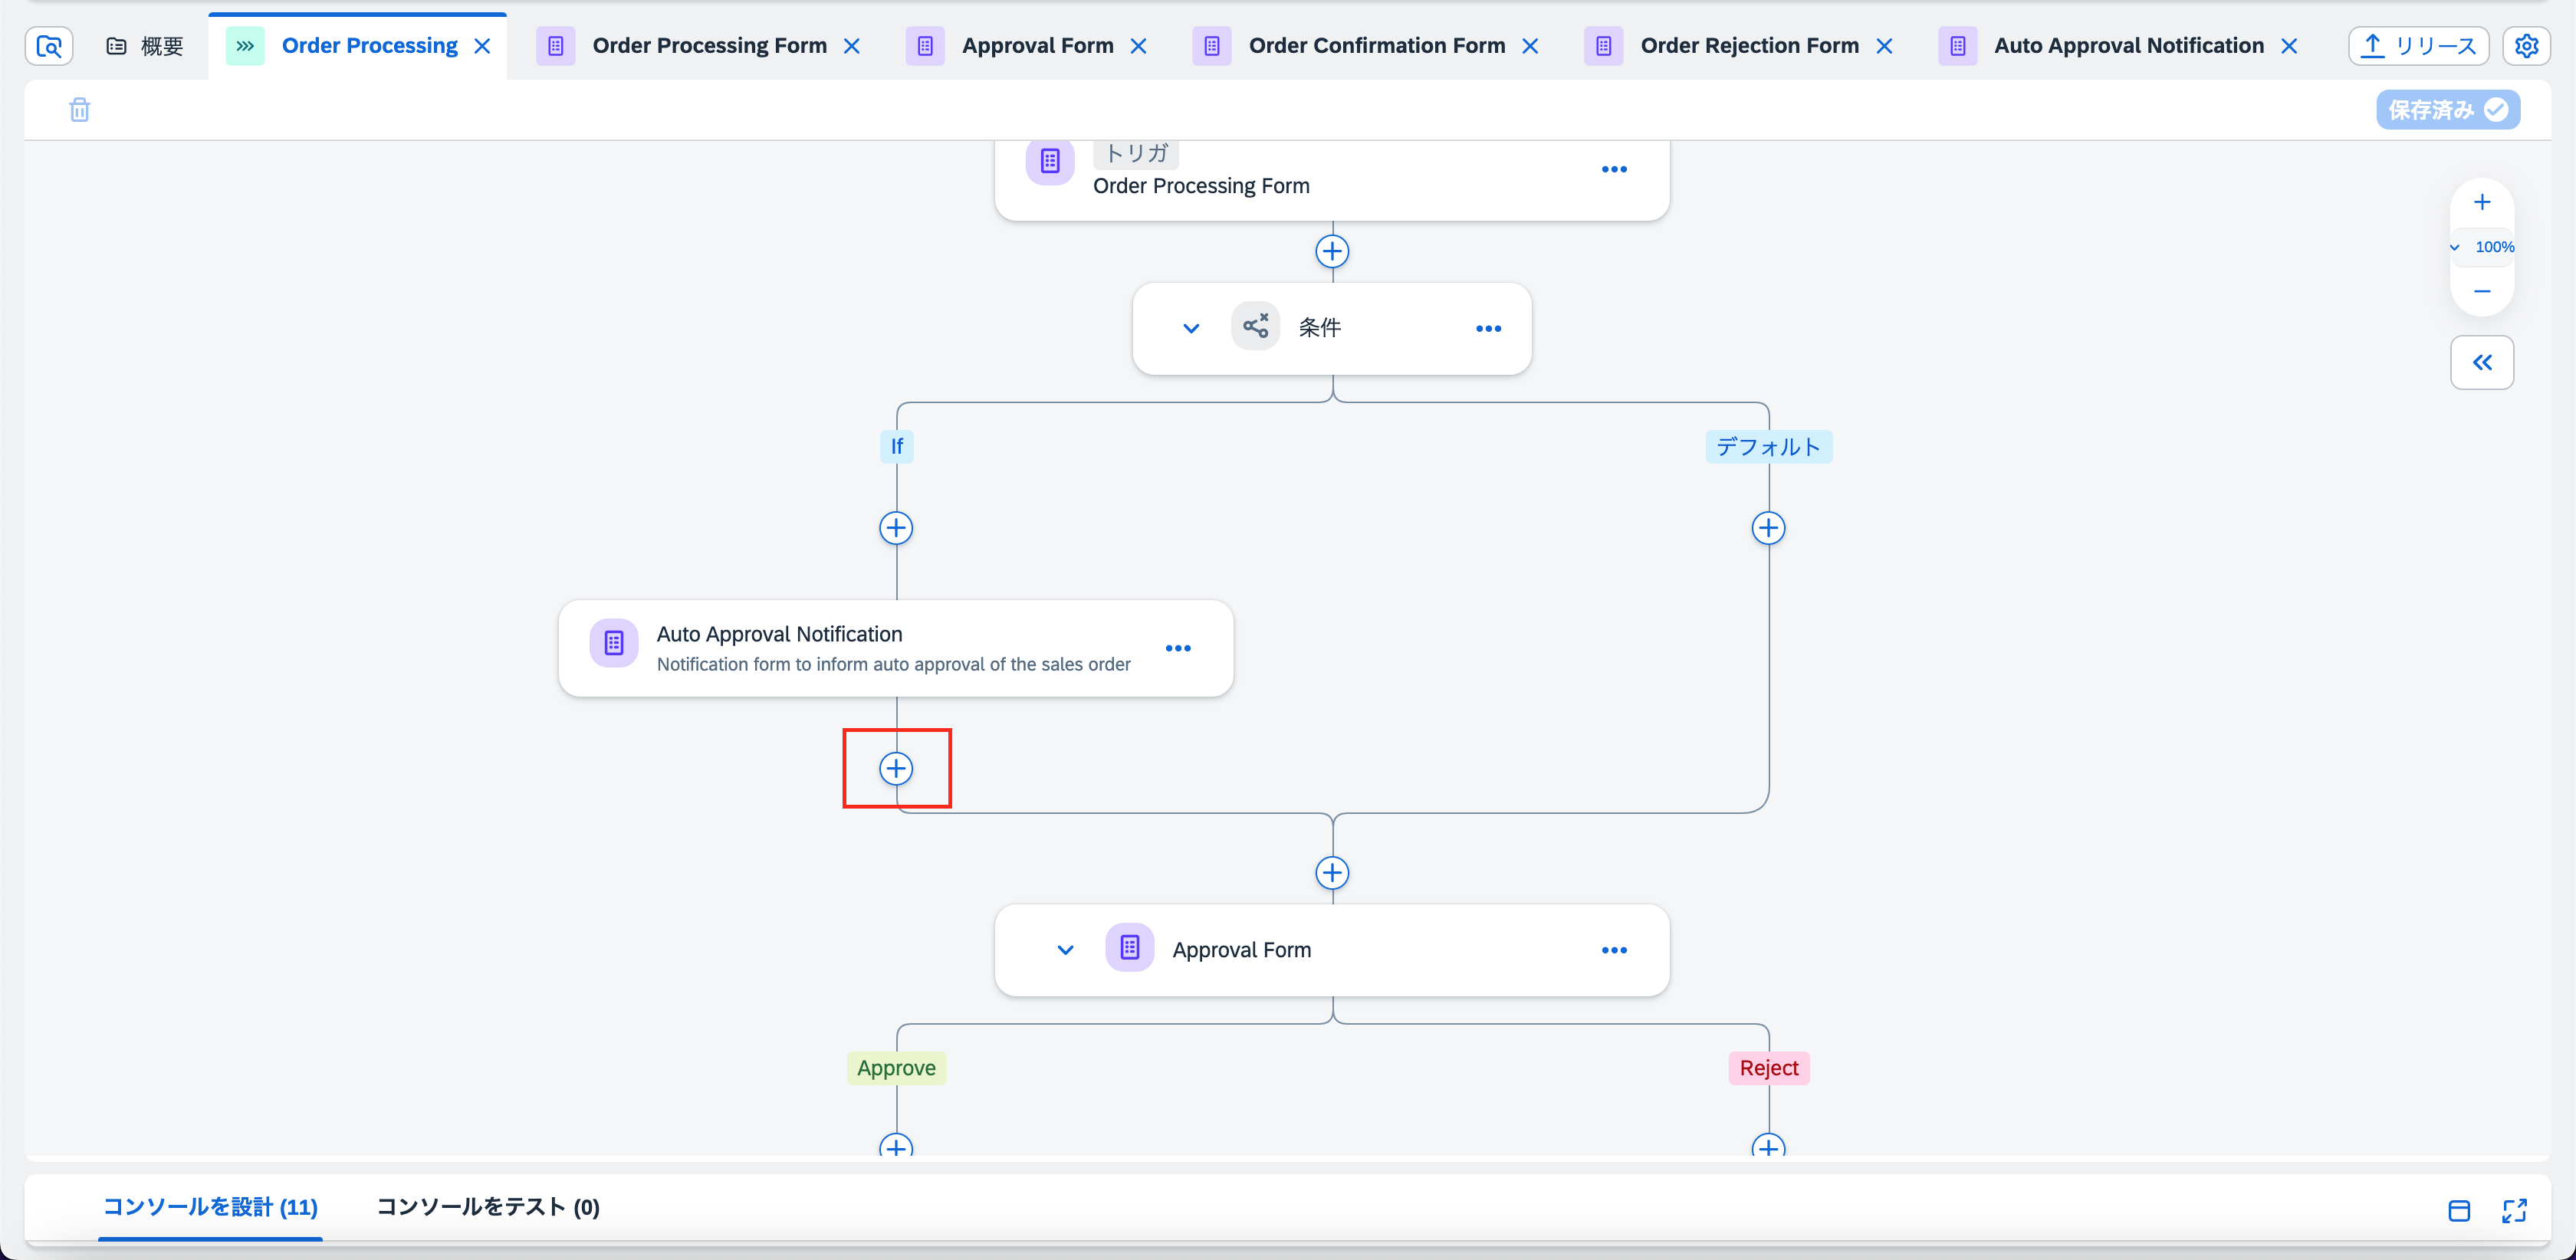Switch to コンソールをテスト tab
This screenshot has height=1260, width=2576.
(487, 1207)
